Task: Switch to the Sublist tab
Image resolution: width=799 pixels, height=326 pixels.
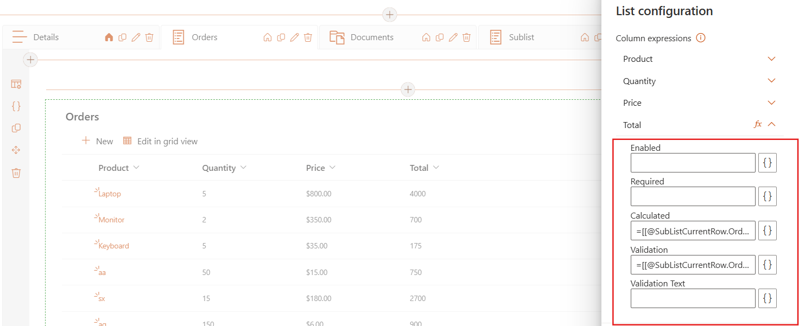Action: click(x=522, y=37)
